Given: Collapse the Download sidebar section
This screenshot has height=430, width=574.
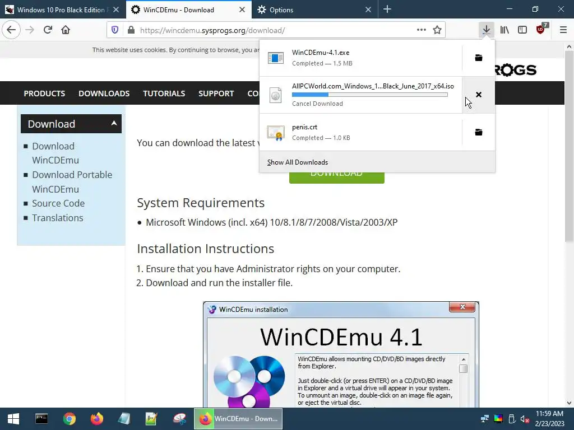Looking at the screenshot, I should [71, 124].
